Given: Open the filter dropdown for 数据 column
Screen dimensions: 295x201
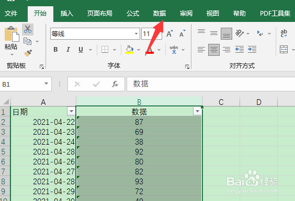Looking at the screenshot, I should 197,111.
